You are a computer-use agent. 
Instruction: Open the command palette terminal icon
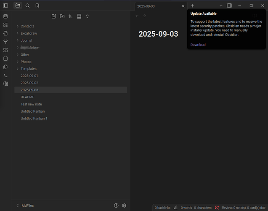click(5, 75)
